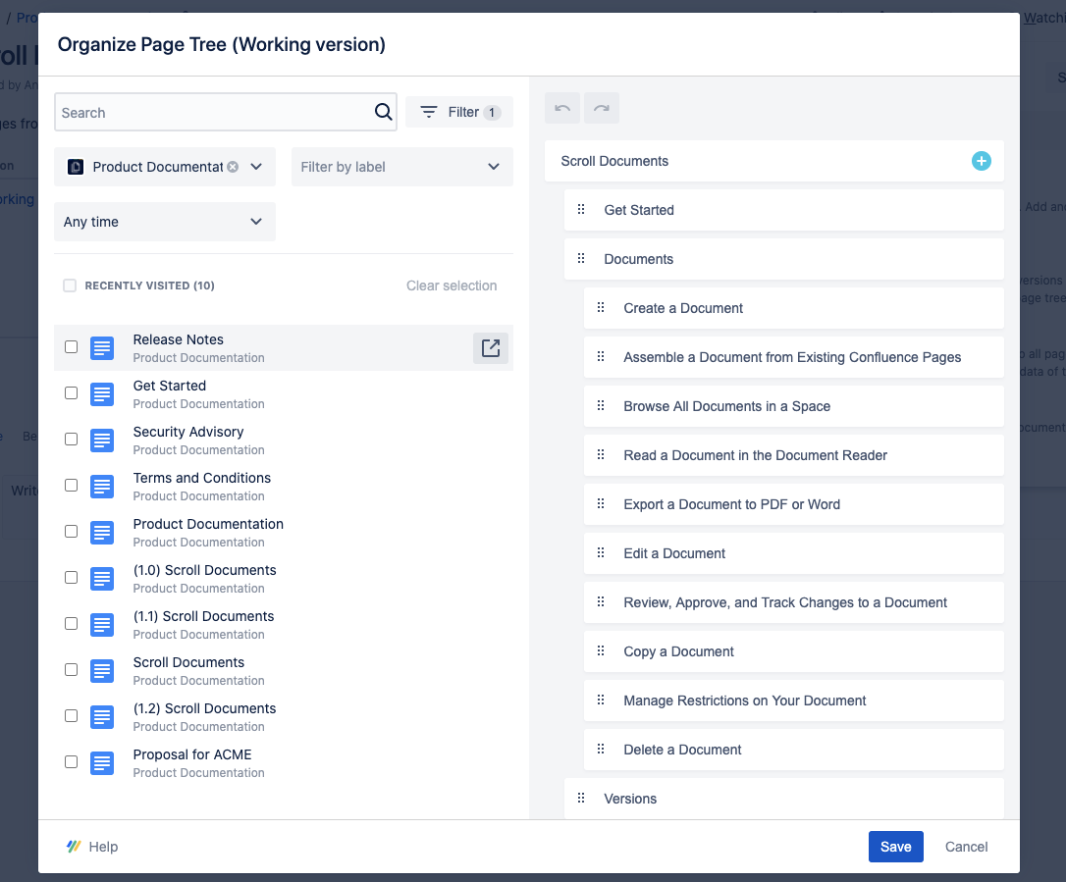Click the plus icon beside Scroll Documents
The image size is (1066, 882).
(x=981, y=161)
